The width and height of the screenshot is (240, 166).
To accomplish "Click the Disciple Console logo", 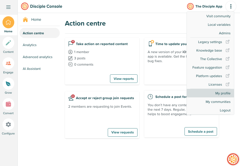I will pyautogui.click(x=25, y=6).
